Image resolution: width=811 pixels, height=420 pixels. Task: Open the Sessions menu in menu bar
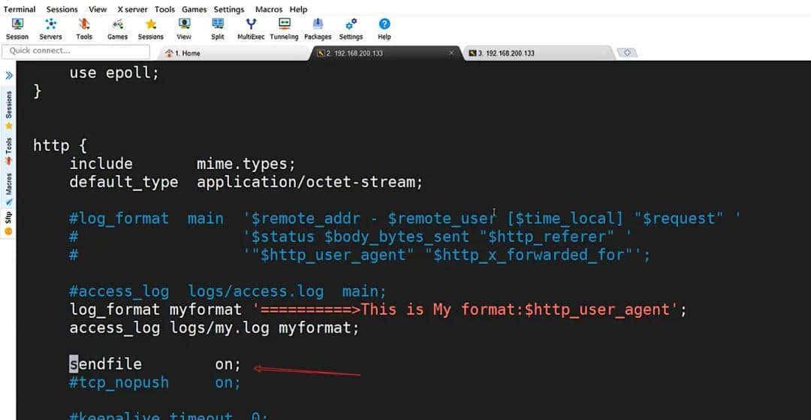pyautogui.click(x=62, y=9)
